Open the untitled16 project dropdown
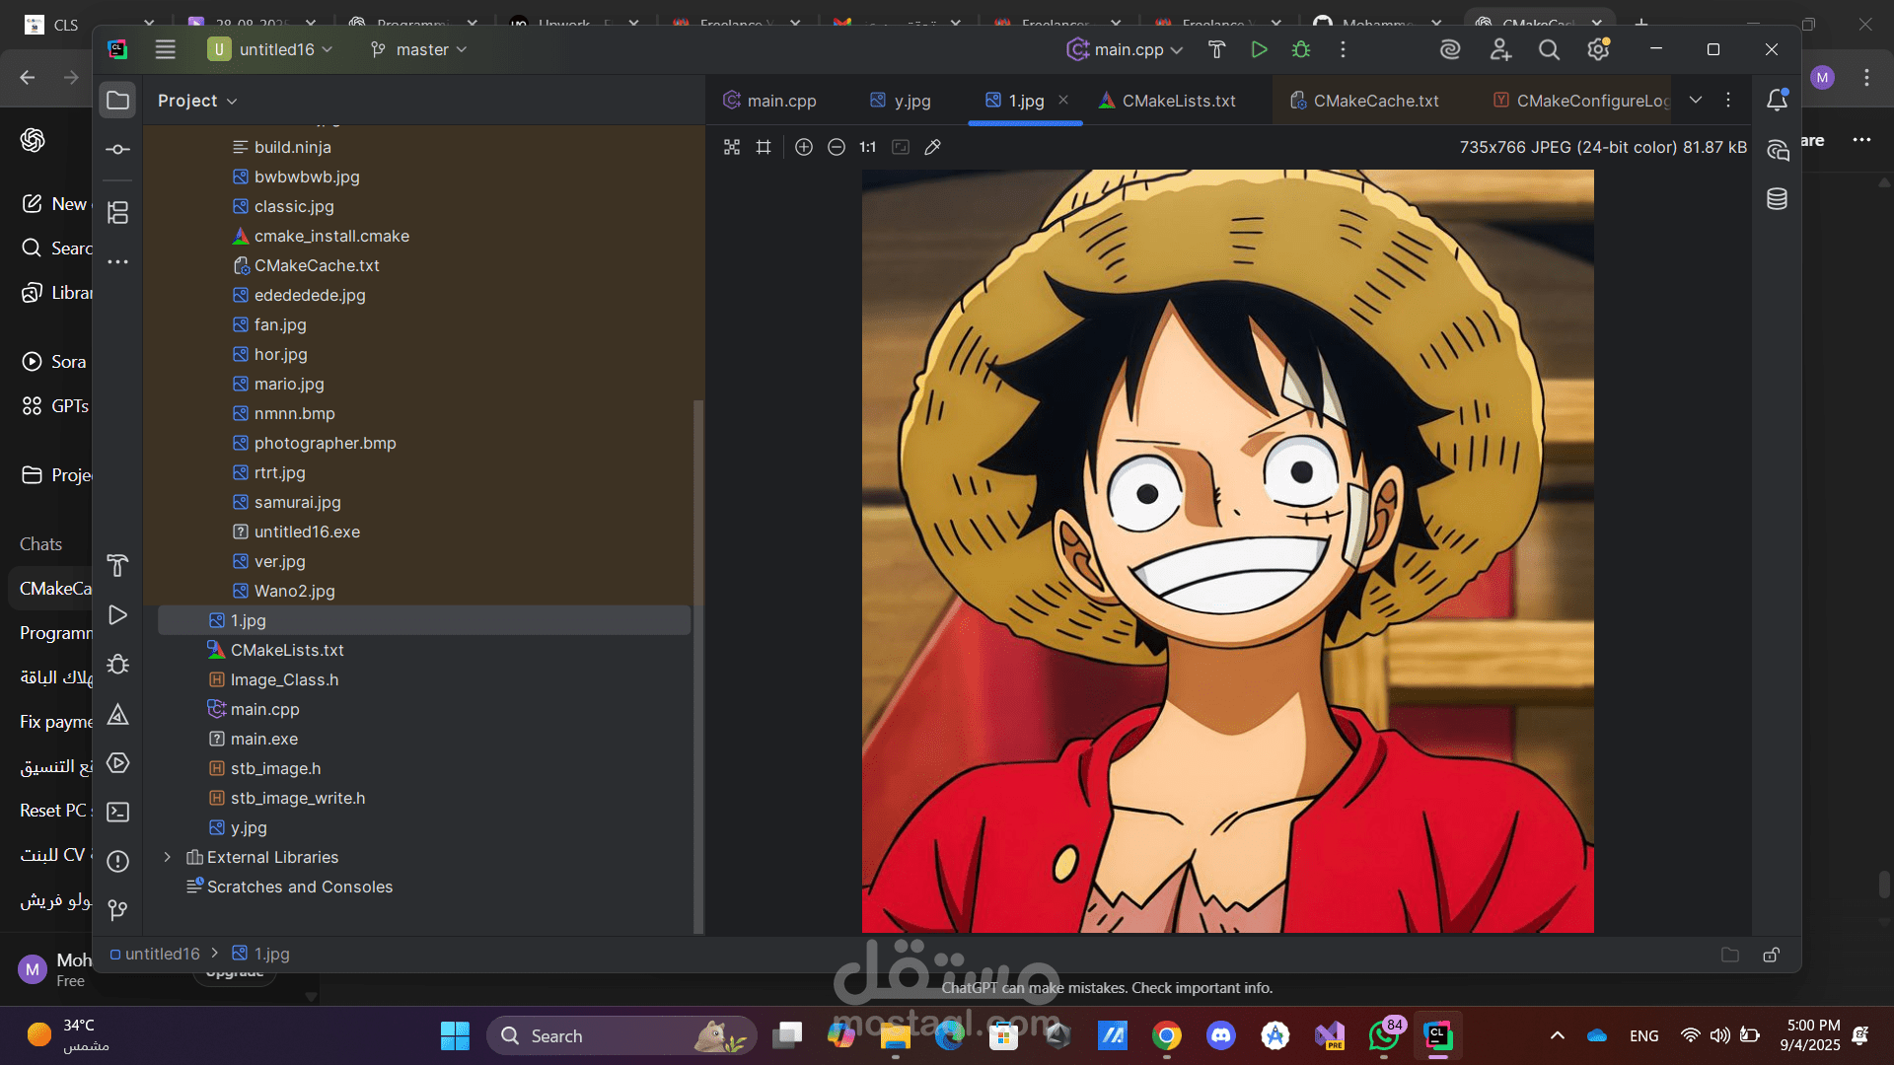This screenshot has height=1065, width=1894. [270, 49]
